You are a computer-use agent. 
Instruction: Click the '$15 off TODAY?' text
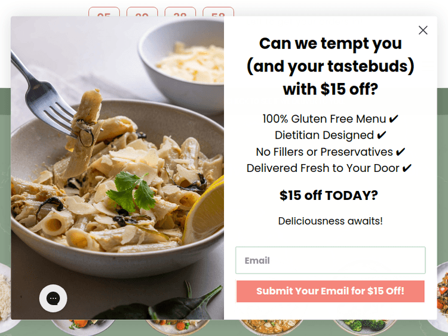point(329,196)
